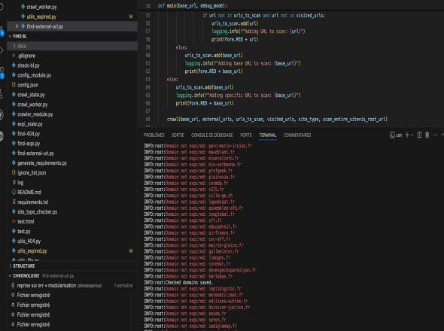The image size is (444, 331).
Task: Click Python icon of crawler_module.py
Action: click(x=14, y=114)
